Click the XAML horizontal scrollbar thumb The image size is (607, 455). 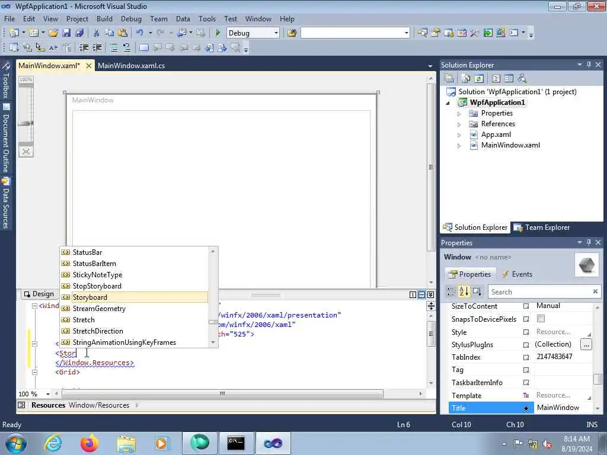(x=223, y=394)
